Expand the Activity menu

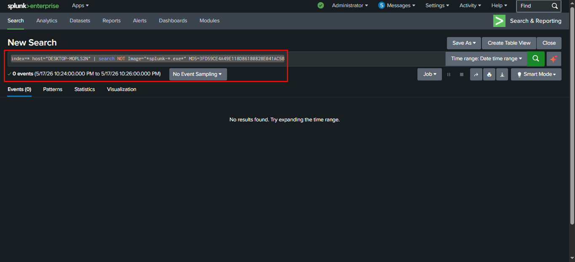[470, 5]
